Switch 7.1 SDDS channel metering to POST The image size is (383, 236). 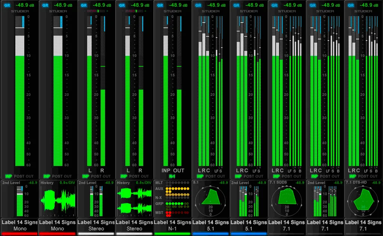287,176
